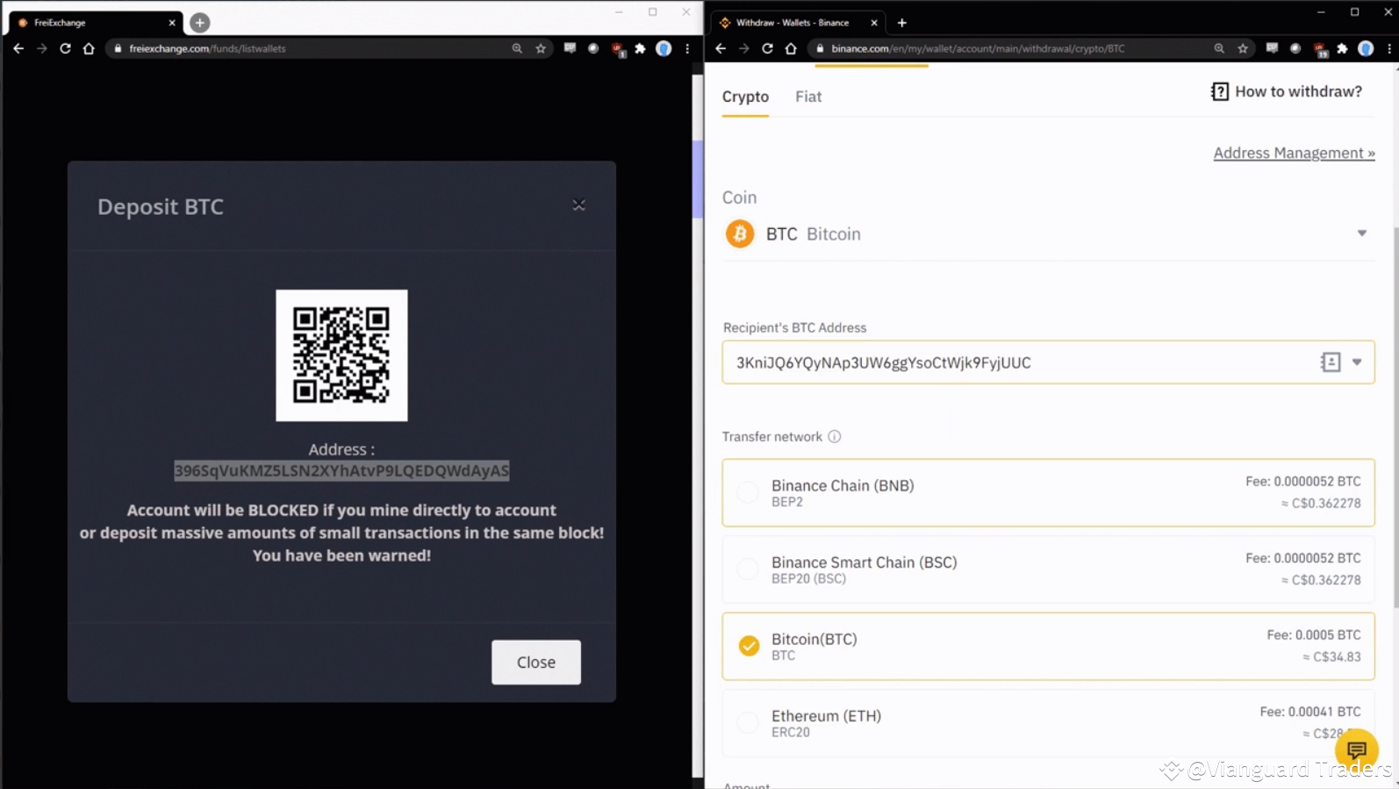Bookmark the FreiExchange page with star icon

(x=541, y=48)
